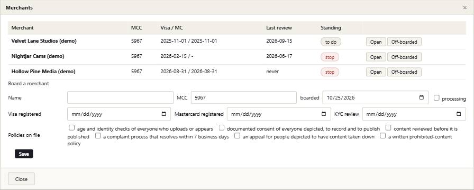
Task: Check content reviewed before it is published
Action: [x=388, y=128]
